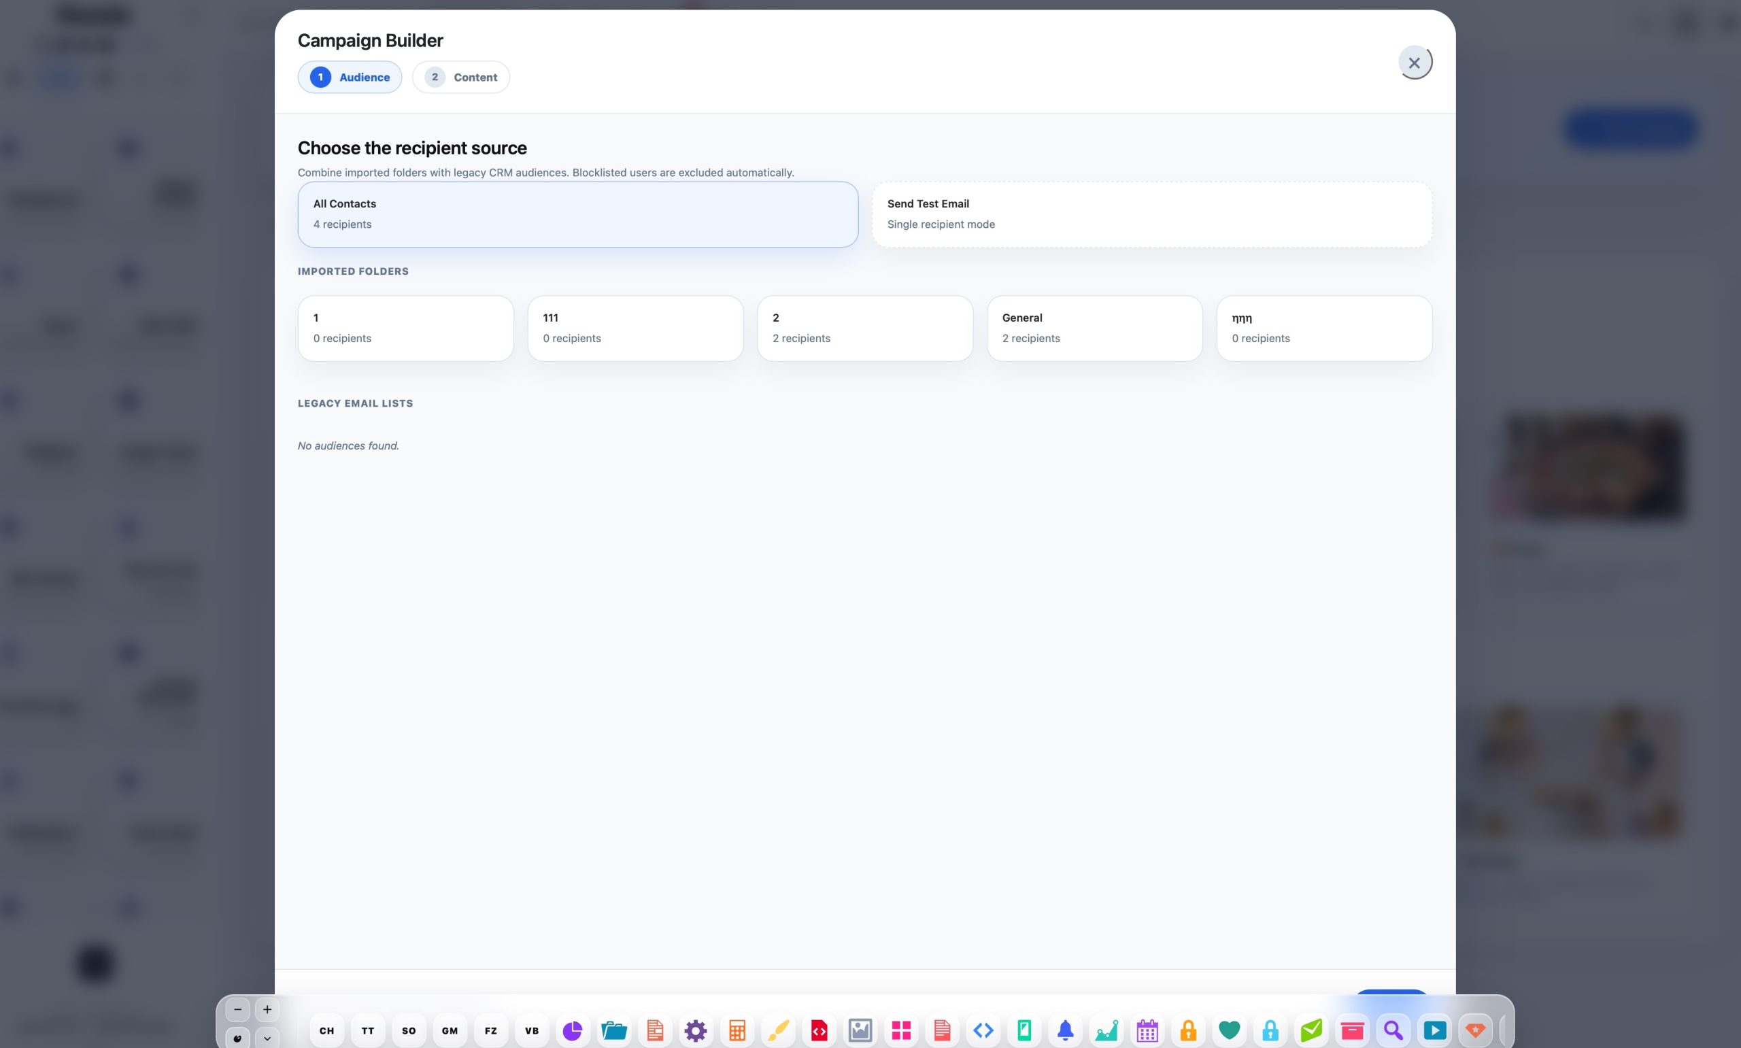1741x1048 pixels.
Task: Switch to the Audience step tab
Action: [x=350, y=77]
